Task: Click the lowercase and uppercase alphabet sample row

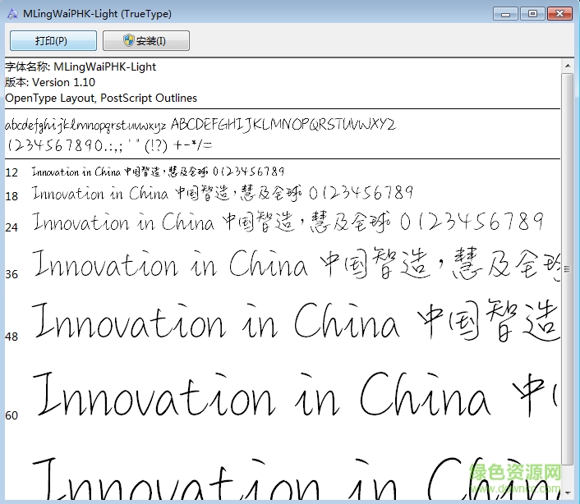Action: click(x=200, y=126)
